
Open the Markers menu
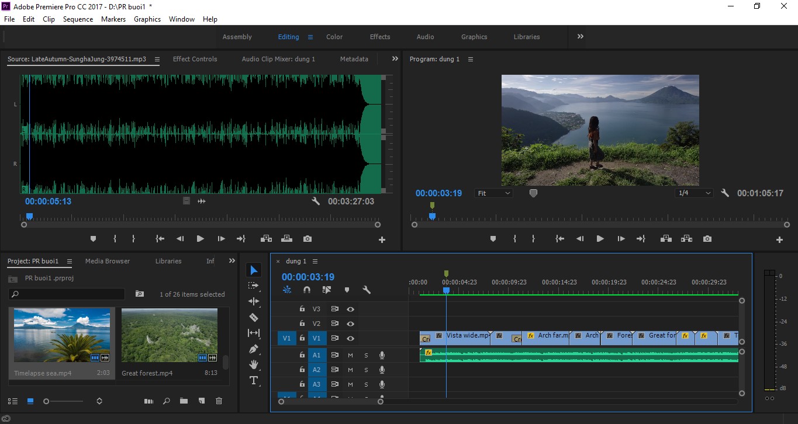coord(113,19)
